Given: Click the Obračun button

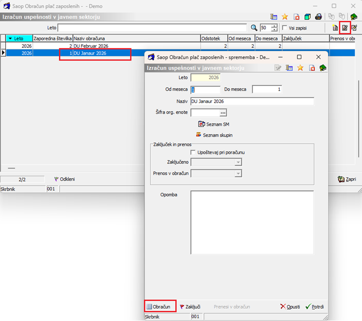Looking at the screenshot, I should [159, 307].
